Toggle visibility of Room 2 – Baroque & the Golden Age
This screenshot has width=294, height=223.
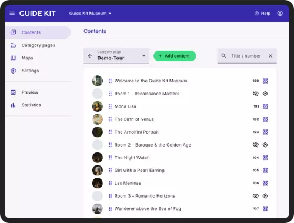pyautogui.click(x=256, y=145)
